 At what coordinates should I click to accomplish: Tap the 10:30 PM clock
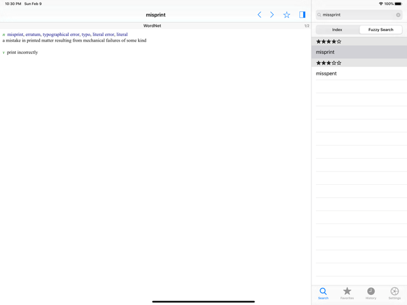click(x=13, y=4)
